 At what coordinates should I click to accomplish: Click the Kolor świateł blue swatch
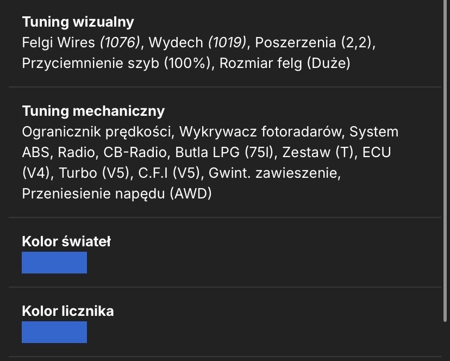point(54,263)
